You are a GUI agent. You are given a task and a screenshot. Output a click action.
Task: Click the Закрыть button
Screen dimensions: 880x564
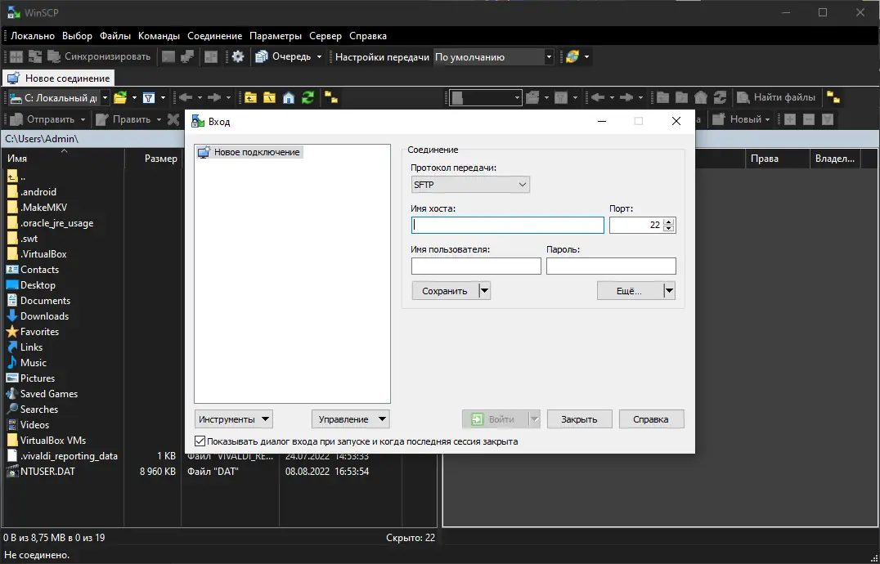pyautogui.click(x=579, y=419)
